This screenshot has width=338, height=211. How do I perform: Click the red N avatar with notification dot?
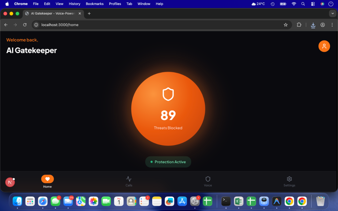pyautogui.click(x=10, y=182)
